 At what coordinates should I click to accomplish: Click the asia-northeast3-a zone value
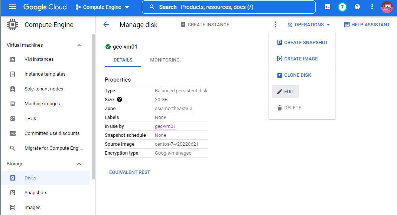click(x=173, y=109)
